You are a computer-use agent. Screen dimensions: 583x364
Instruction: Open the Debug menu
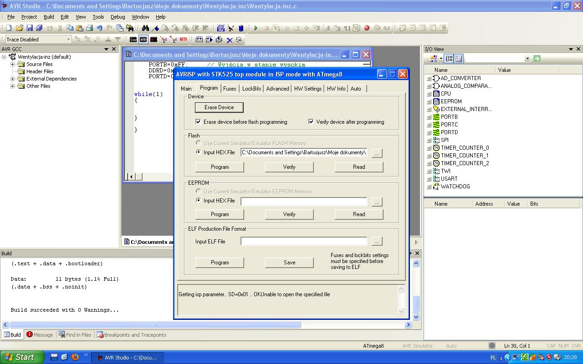point(118,17)
